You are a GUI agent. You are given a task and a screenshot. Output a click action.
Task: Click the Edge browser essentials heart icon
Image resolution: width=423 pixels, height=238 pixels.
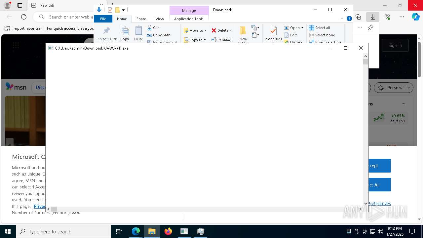tap(387, 17)
